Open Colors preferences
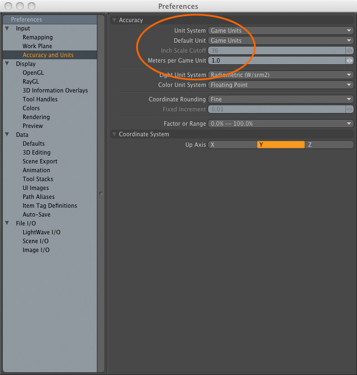Image resolution: width=357 pixels, height=375 pixels. click(31, 108)
